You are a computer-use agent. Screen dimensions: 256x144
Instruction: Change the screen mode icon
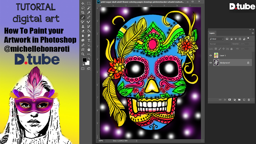[89, 68]
